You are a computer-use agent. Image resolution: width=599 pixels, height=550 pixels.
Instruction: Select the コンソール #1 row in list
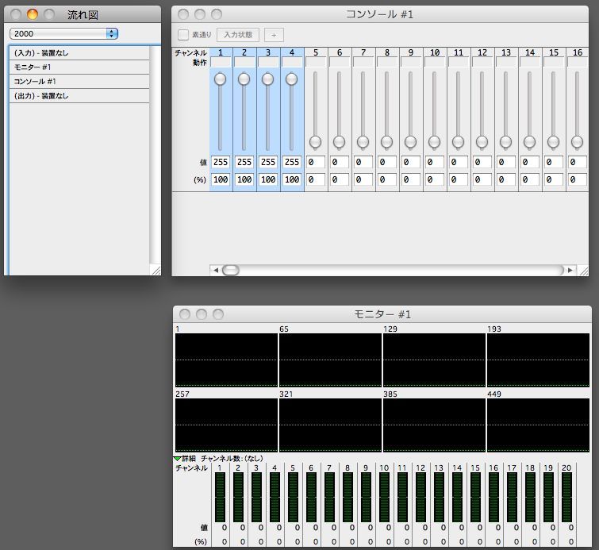click(79, 82)
